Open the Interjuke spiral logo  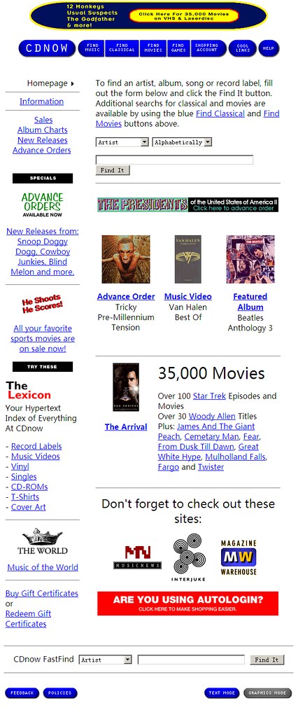point(189,557)
